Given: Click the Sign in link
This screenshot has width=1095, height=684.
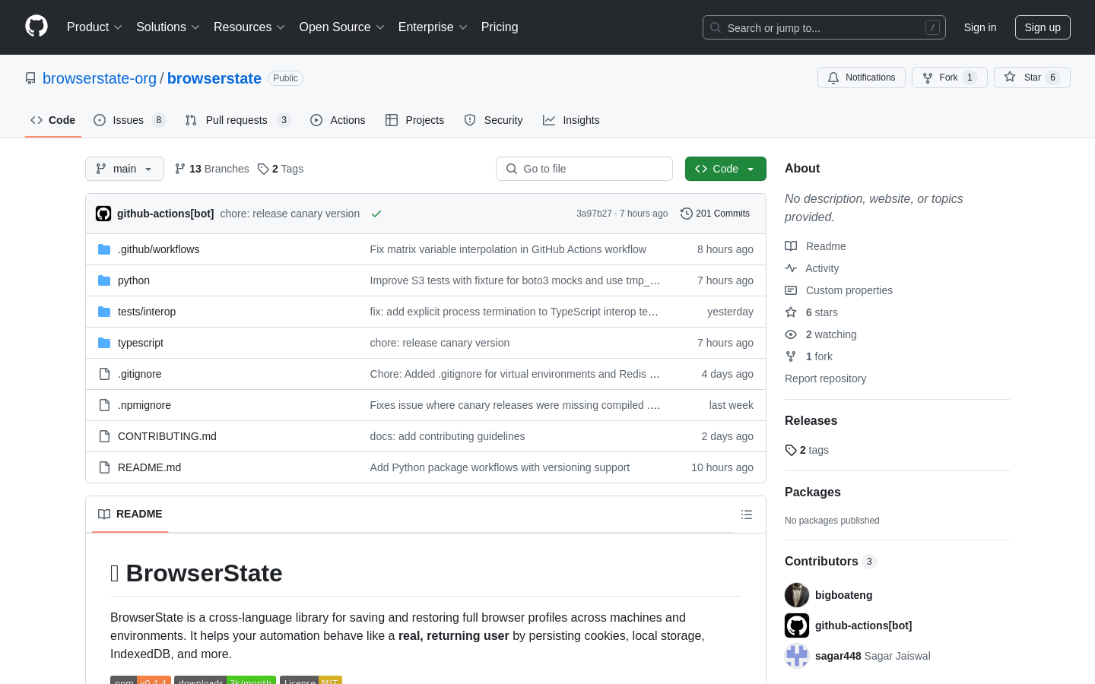Looking at the screenshot, I should (x=980, y=27).
